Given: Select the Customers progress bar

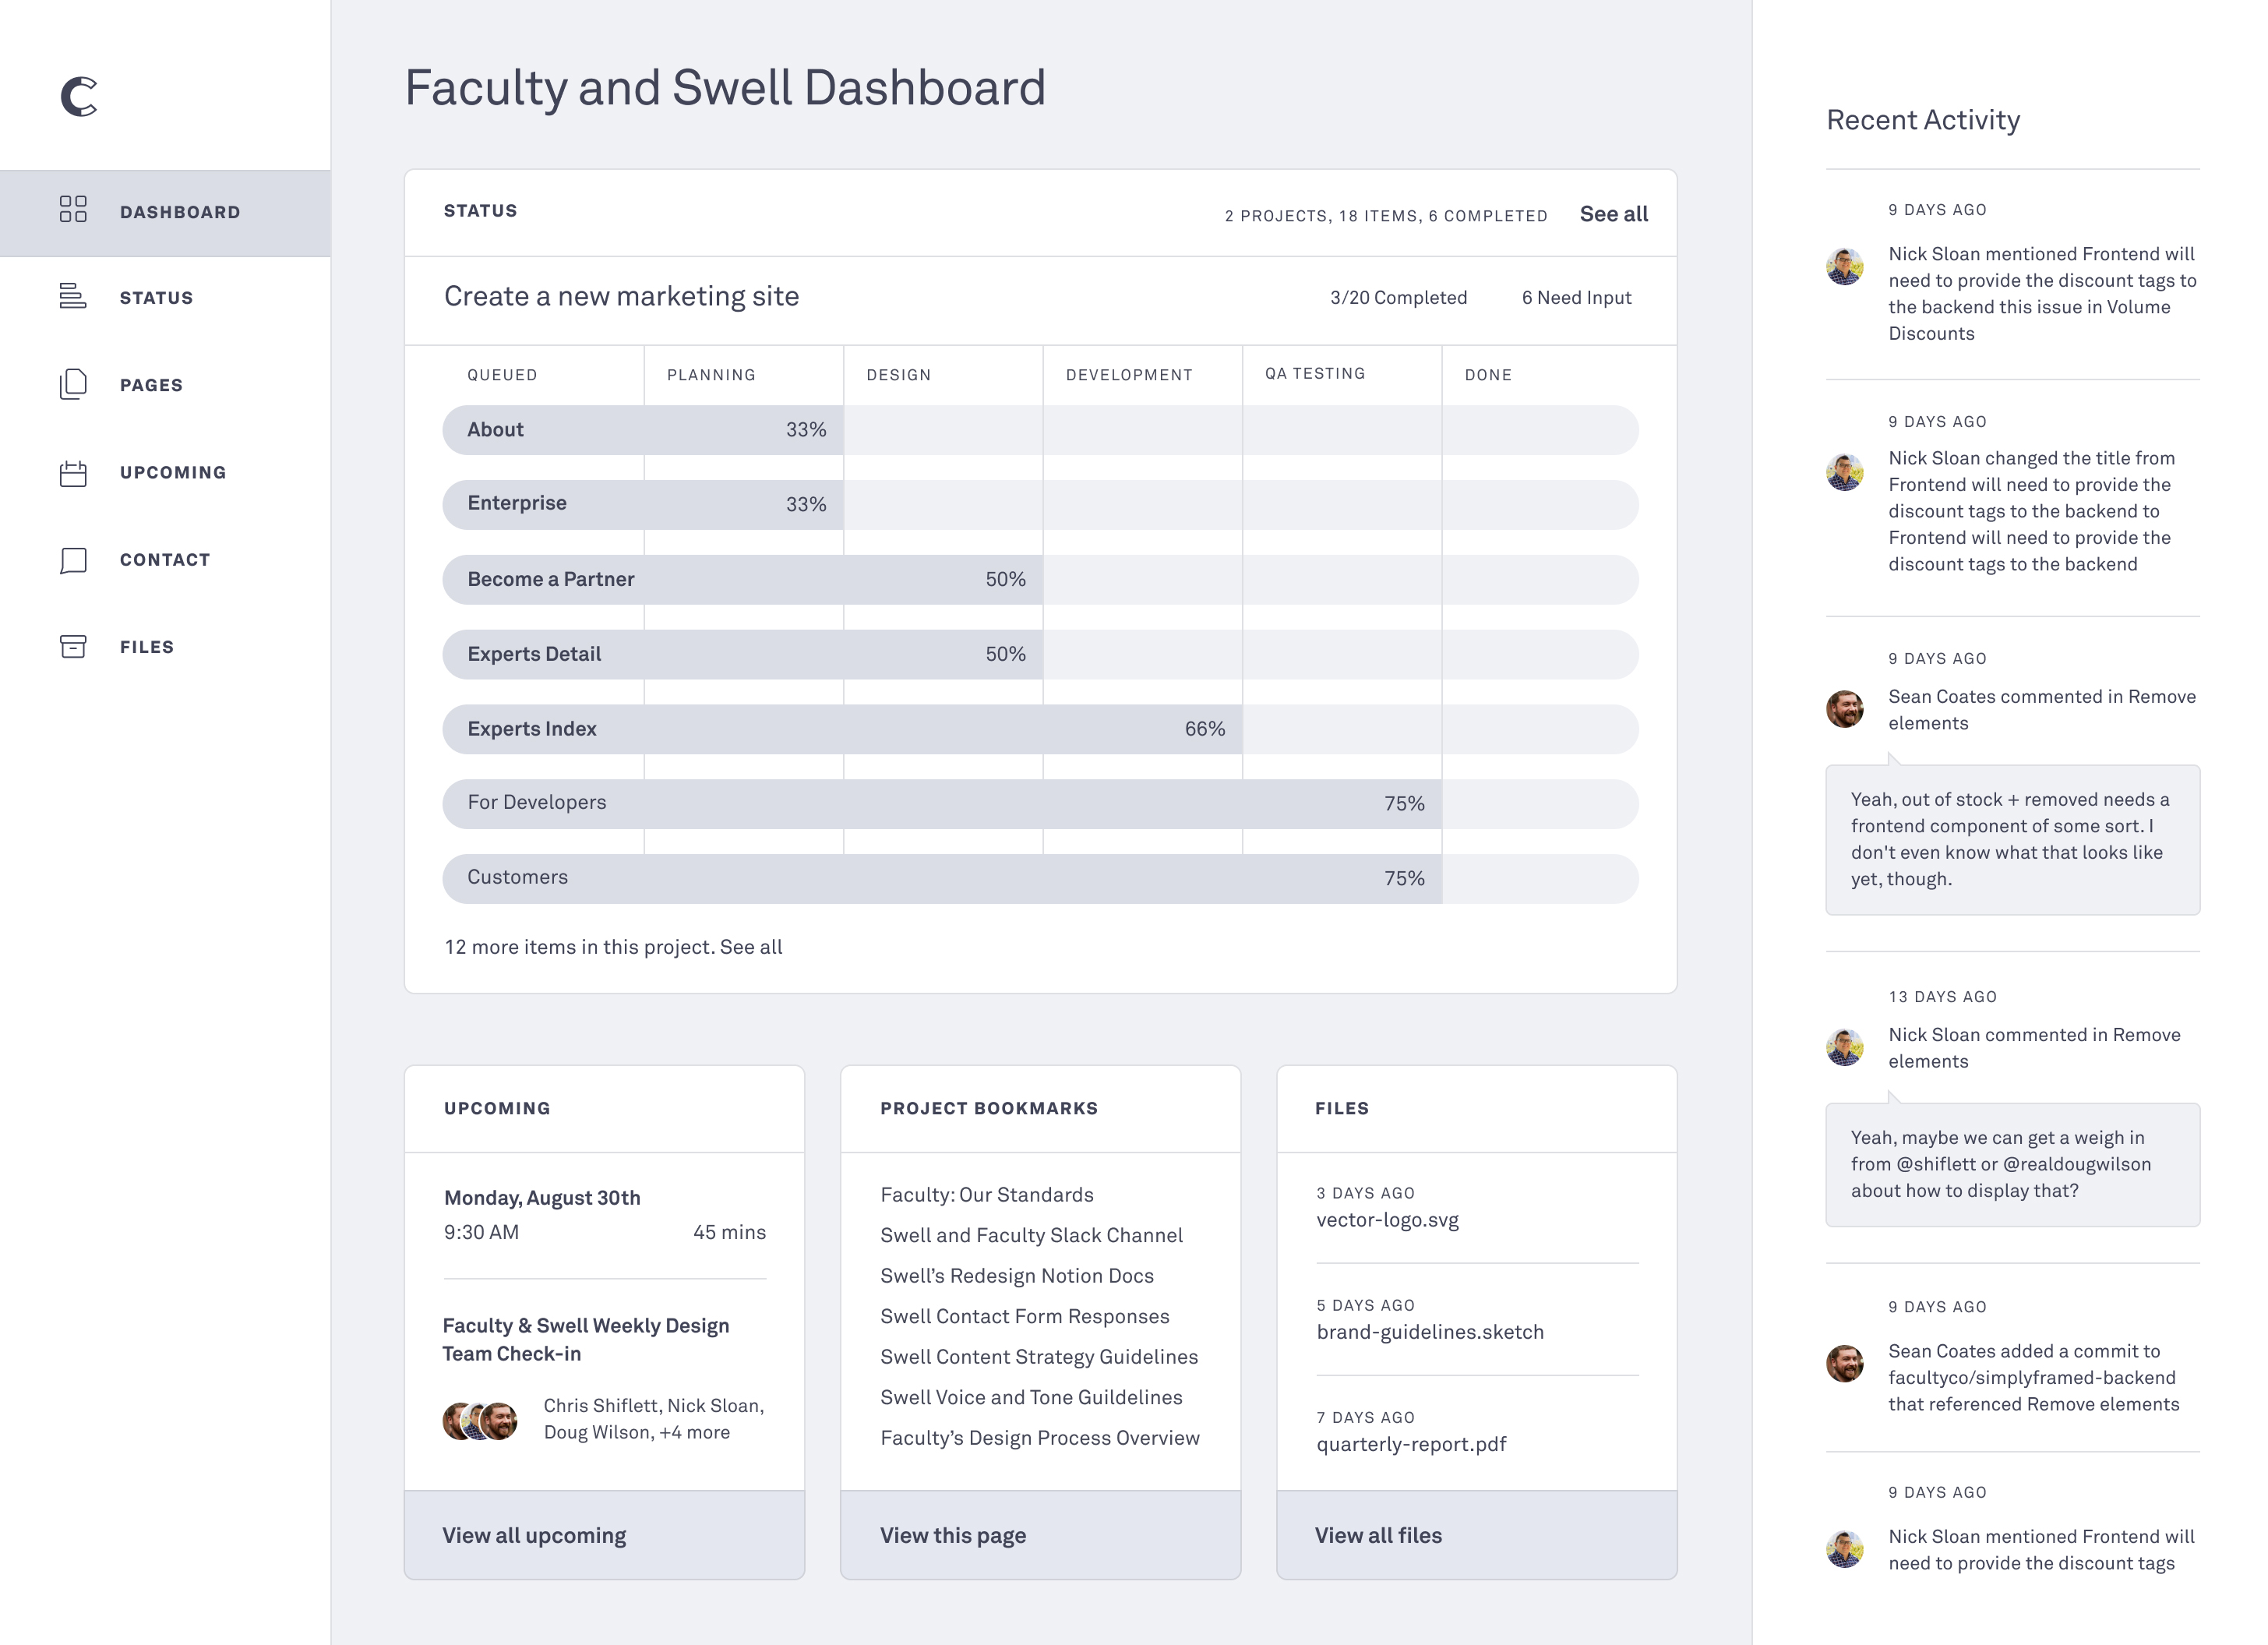Looking at the screenshot, I should [x=1040, y=878].
